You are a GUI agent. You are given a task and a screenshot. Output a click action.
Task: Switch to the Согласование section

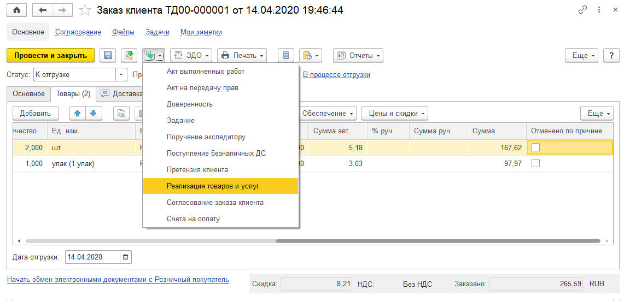tap(78, 32)
